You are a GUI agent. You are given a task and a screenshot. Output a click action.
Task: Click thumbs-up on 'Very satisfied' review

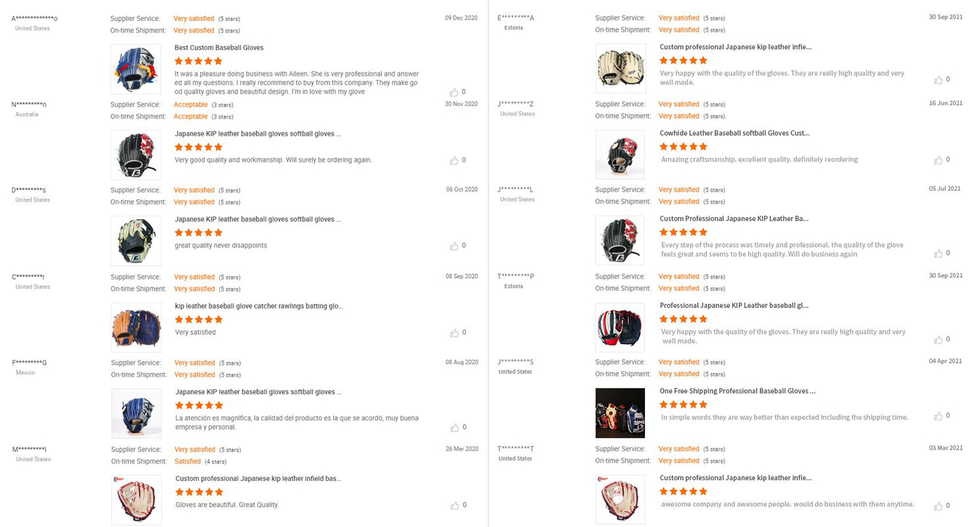454,333
